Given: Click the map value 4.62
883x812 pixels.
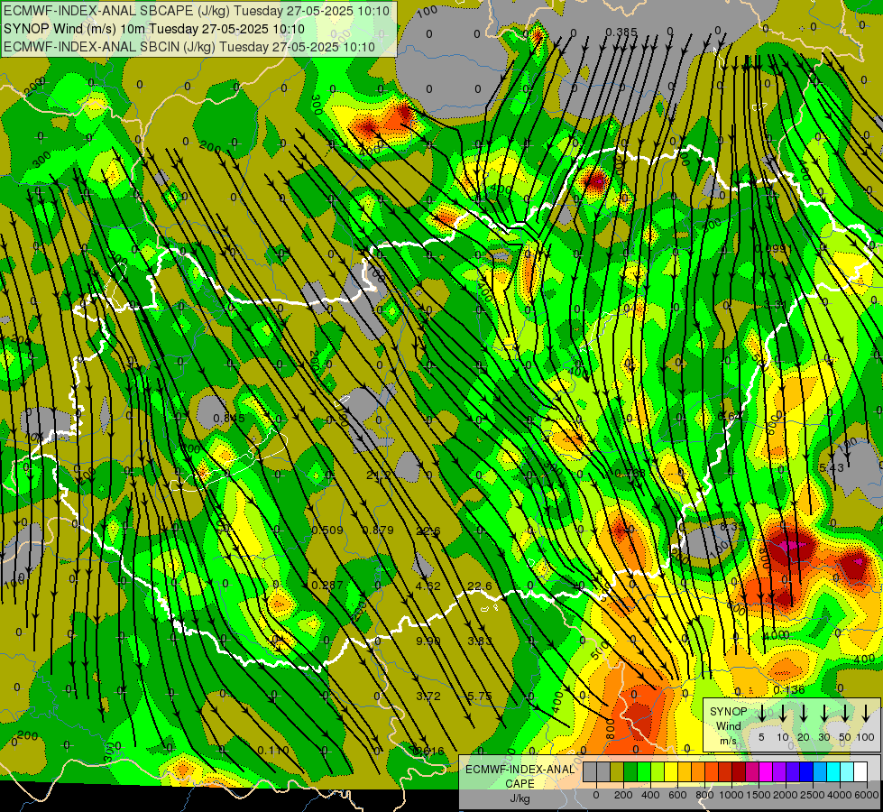Looking at the screenshot, I should pyautogui.click(x=428, y=586).
